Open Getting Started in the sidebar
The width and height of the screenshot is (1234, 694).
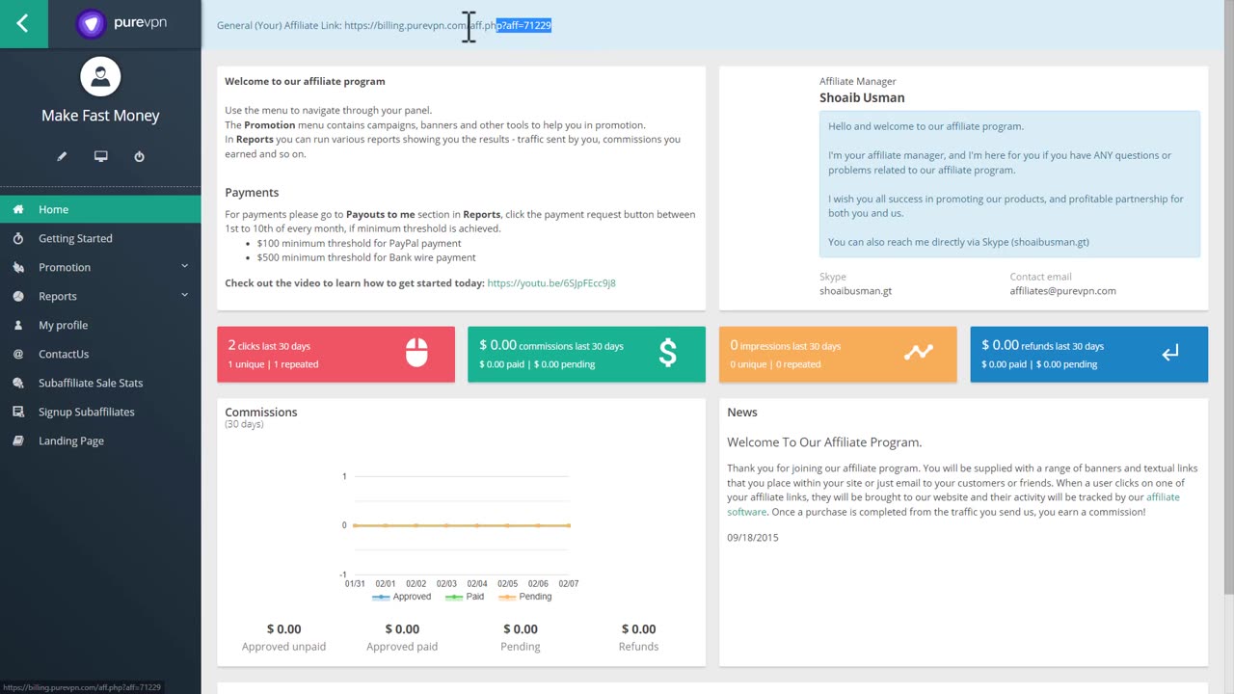pyautogui.click(x=100, y=238)
